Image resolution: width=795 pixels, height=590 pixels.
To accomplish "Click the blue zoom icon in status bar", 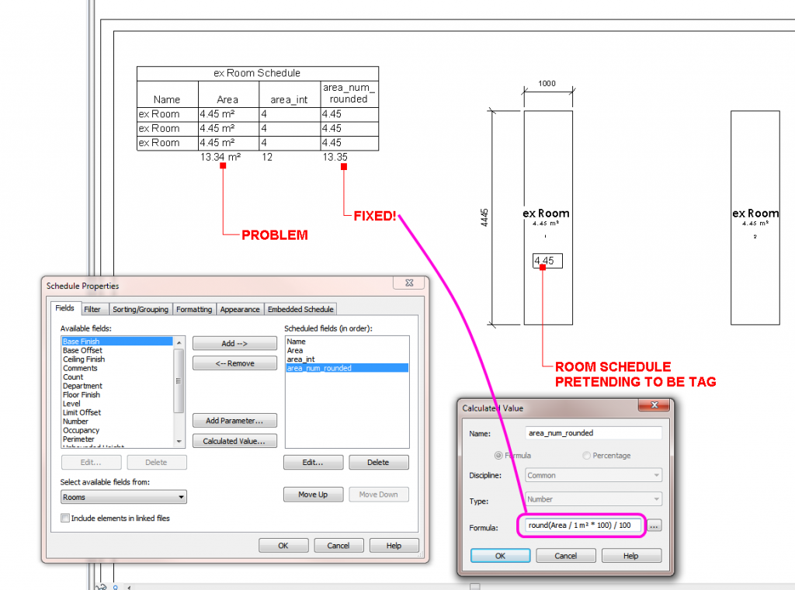I will point(115,588).
